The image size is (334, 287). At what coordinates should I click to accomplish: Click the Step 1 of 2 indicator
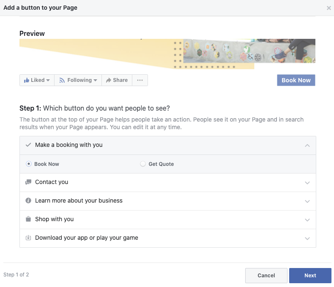tap(16, 275)
